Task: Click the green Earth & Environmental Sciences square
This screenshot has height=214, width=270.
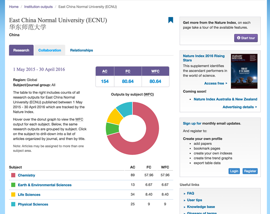Action: coord(13,185)
